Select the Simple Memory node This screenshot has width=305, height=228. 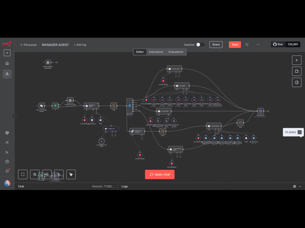(x=92, y=120)
